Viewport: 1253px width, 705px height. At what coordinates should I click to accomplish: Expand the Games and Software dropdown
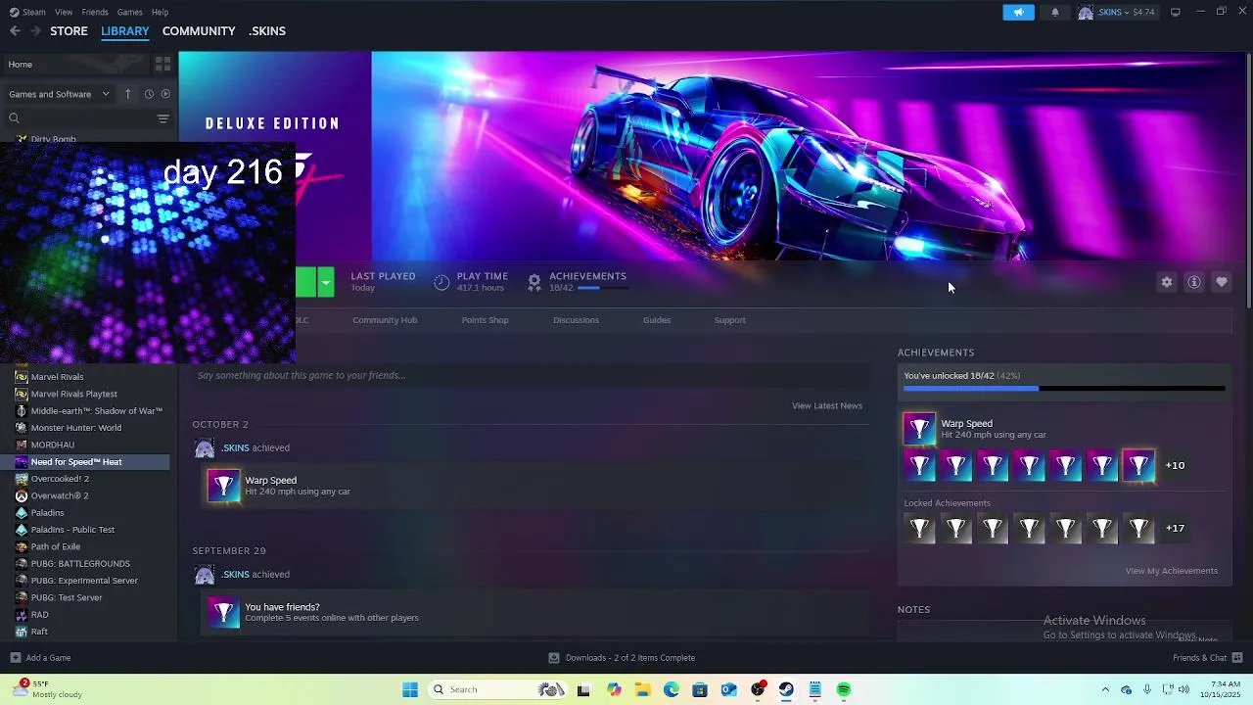[59, 94]
